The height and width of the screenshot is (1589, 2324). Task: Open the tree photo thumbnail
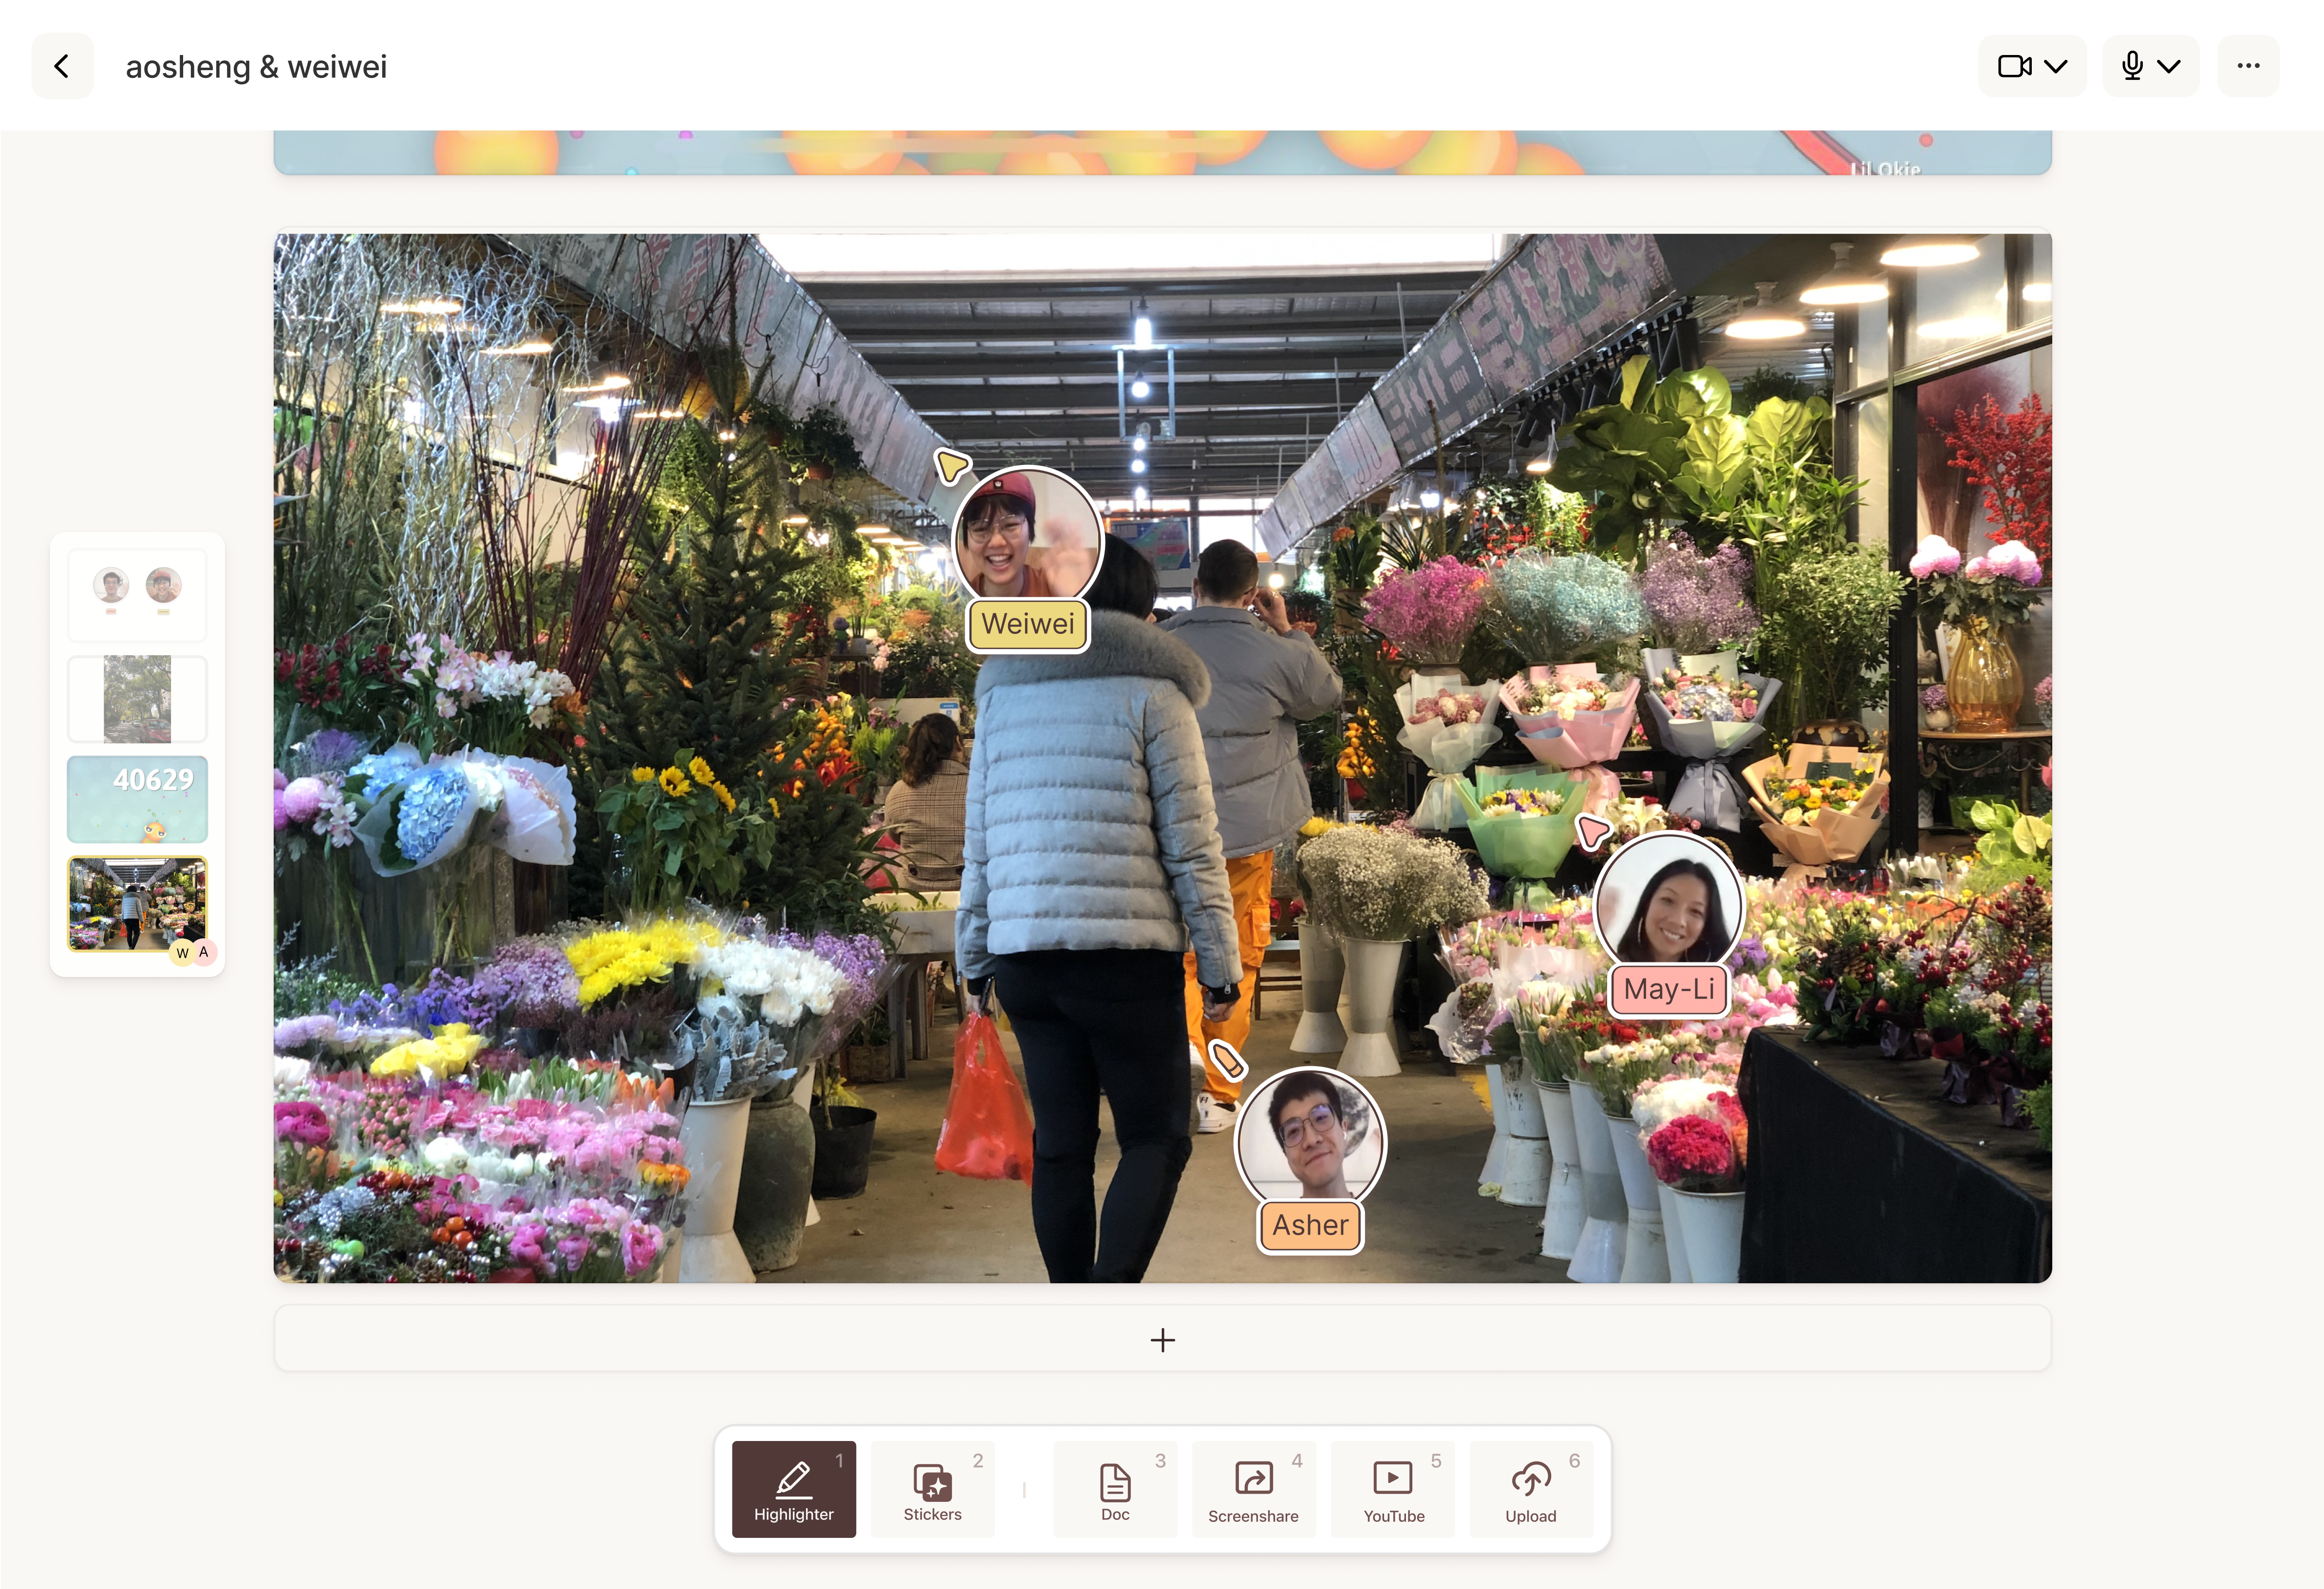point(137,699)
